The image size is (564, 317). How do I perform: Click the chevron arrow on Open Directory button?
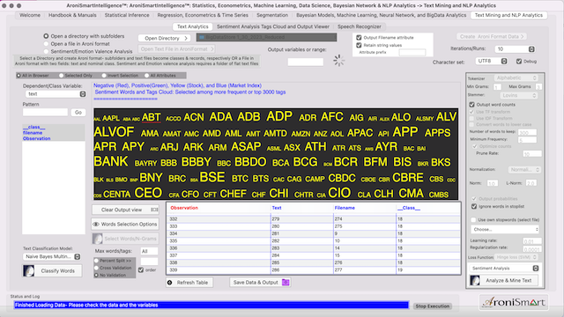tap(186, 38)
